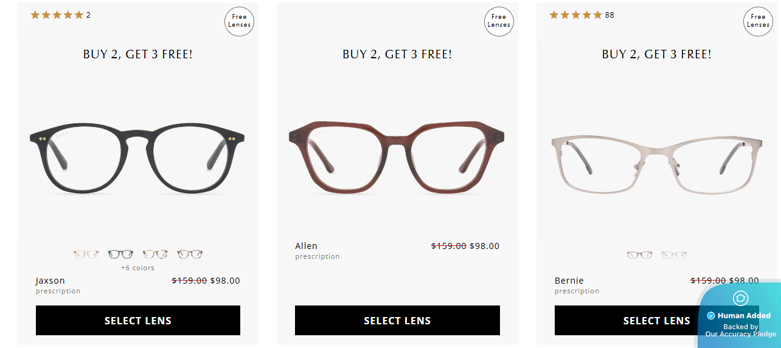Expand the +6 colors option for Jaxson
The height and width of the screenshot is (348, 781).
[x=138, y=268]
